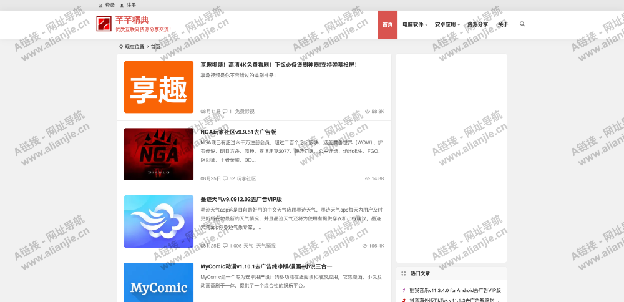This screenshot has height=302, width=624.
Task: Click the 玩家社区 tag
Action: 246,178
